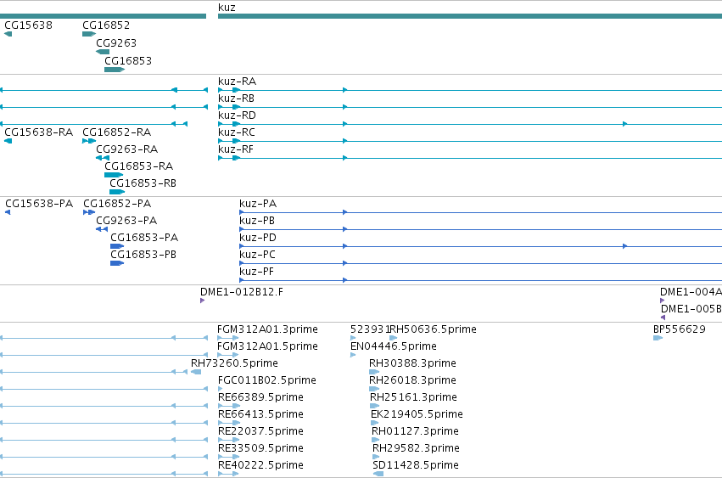This screenshot has width=722, height=478.
Task: Select the purple triangle below DME1-012B12.F
Action: click(202, 301)
